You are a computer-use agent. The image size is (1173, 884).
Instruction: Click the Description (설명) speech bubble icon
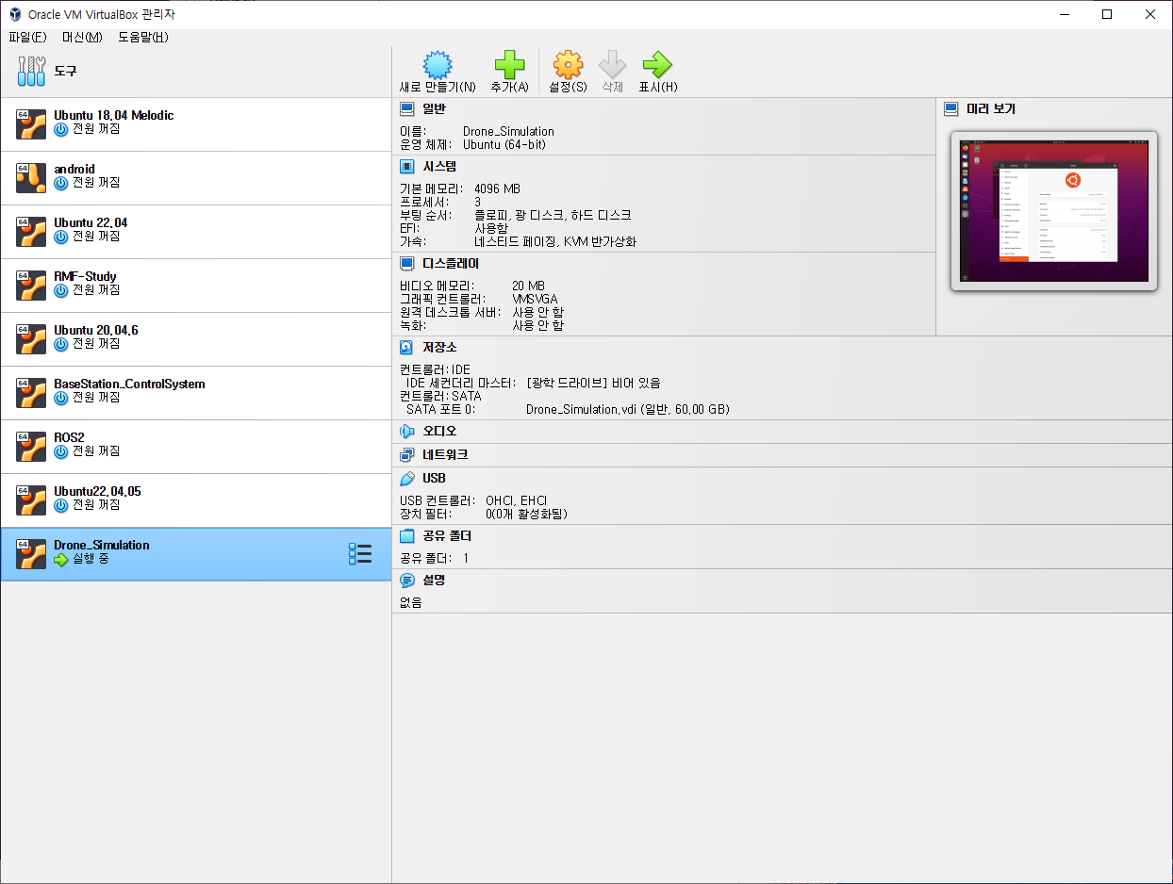point(407,581)
